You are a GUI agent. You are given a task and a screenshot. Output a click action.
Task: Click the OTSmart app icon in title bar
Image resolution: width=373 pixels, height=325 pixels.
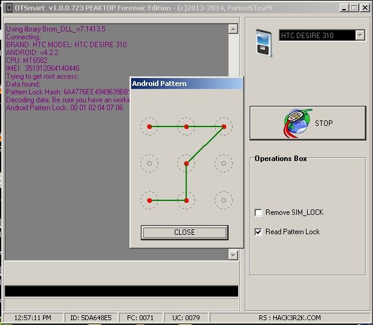tap(7, 7)
